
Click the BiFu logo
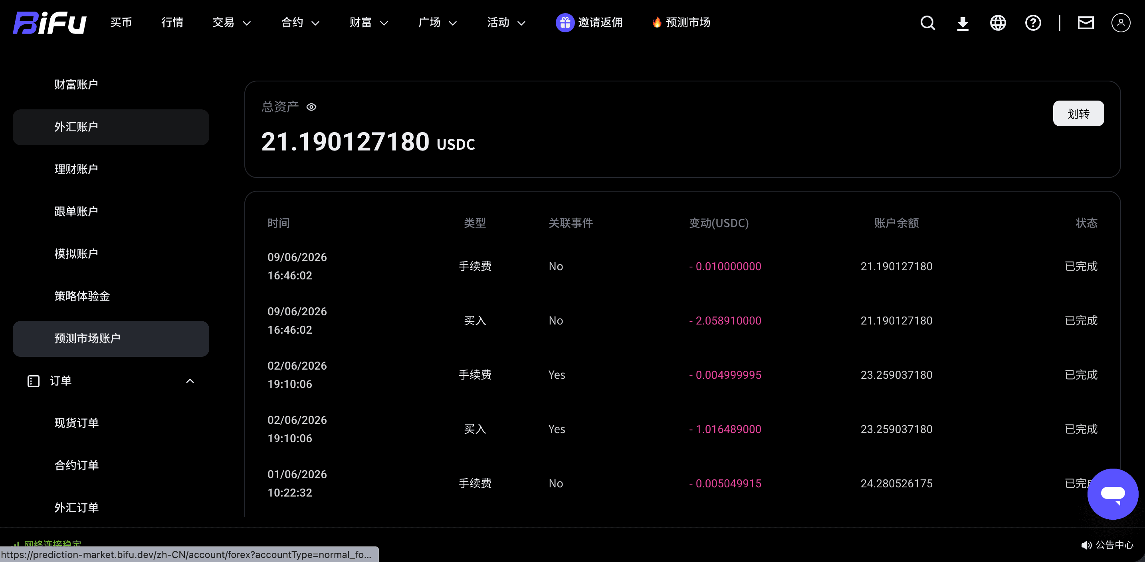tap(50, 23)
